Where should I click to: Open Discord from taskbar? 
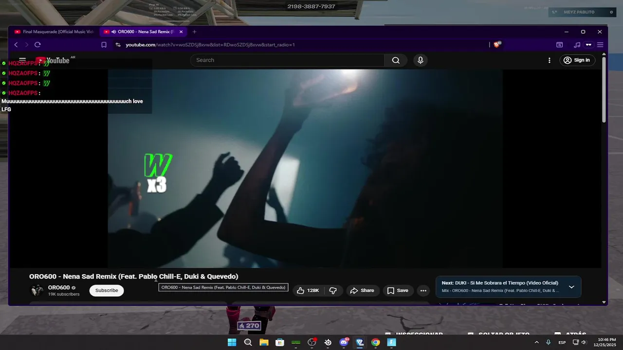click(344, 342)
